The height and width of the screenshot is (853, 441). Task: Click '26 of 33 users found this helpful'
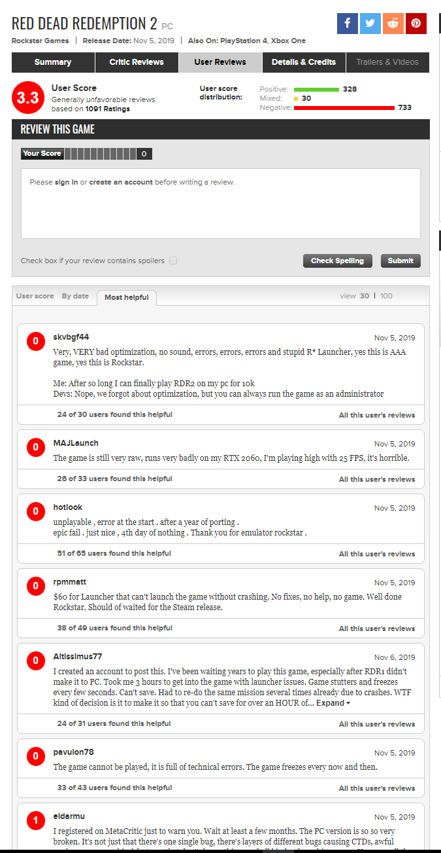[x=114, y=479]
